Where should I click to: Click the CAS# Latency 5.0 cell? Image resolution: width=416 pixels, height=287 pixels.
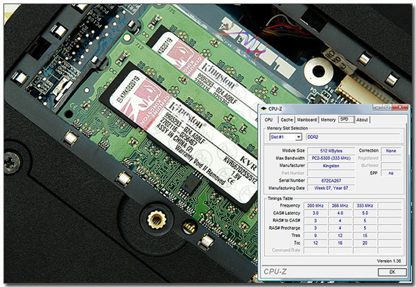(365, 213)
